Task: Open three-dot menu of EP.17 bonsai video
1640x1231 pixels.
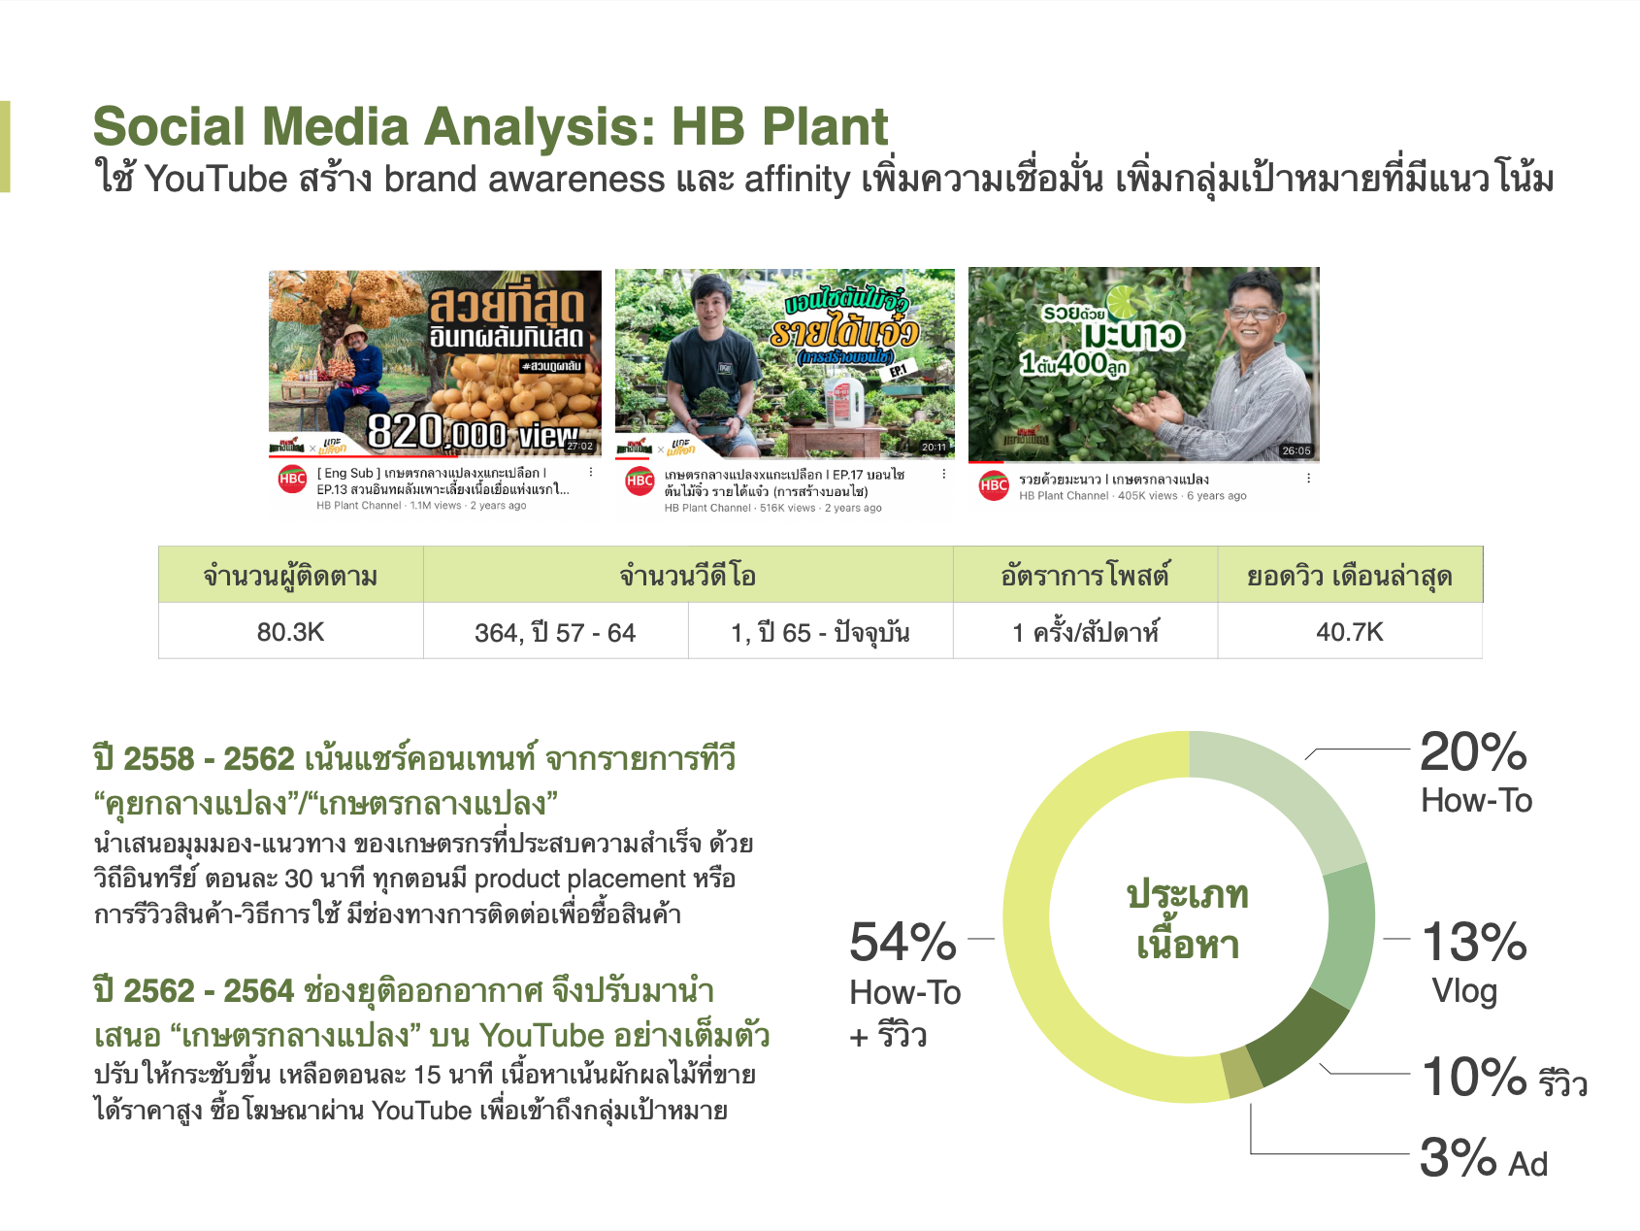Action: point(943,474)
